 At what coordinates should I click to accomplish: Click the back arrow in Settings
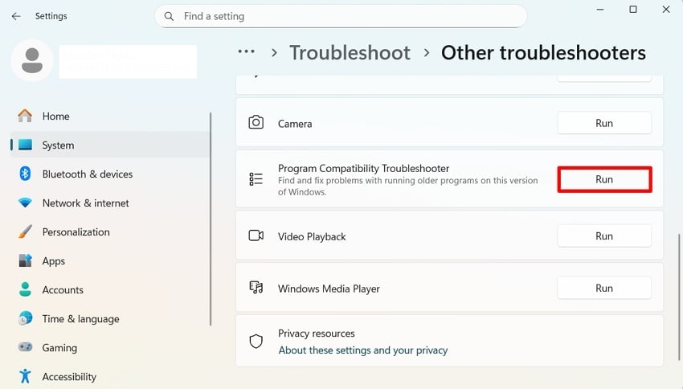[x=16, y=16]
